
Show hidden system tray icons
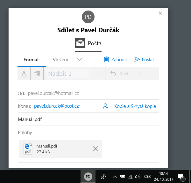coord(115,176)
